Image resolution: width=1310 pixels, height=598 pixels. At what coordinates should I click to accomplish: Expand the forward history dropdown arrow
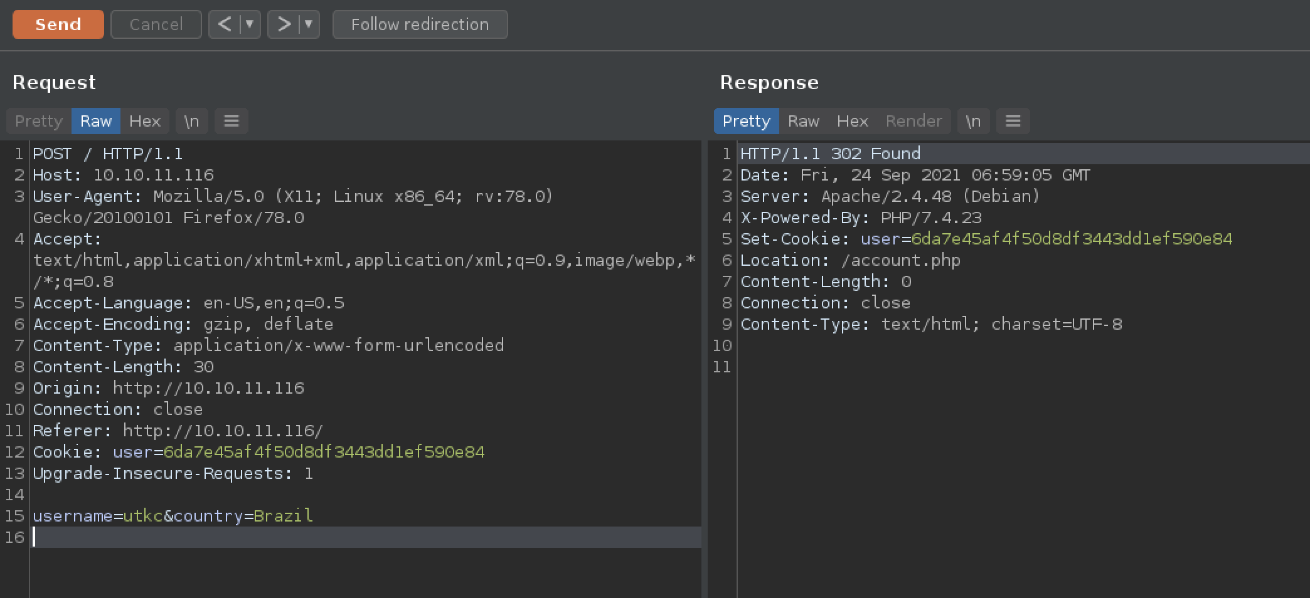coord(309,24)
